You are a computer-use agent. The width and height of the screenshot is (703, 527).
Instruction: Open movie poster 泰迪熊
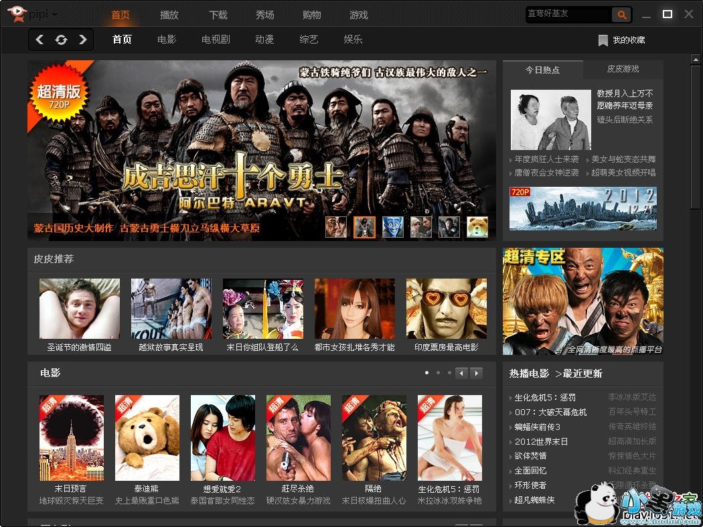pos(147,438)
